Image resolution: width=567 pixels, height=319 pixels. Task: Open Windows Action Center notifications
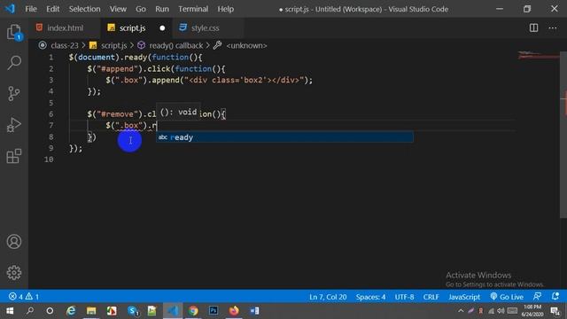pyautogui.click(x=555, y=311)
